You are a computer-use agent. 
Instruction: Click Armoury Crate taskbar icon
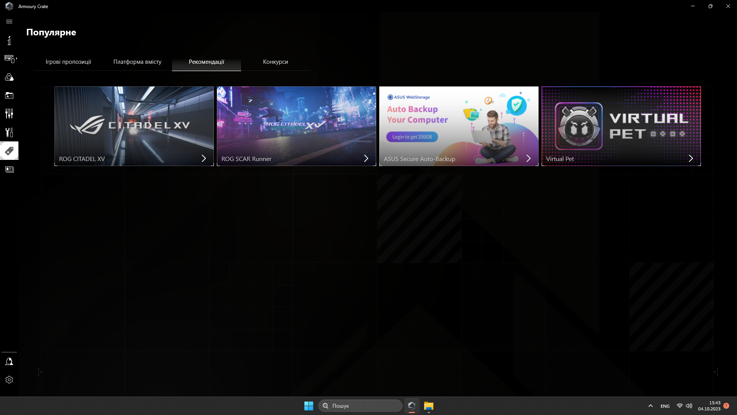[412, 406]
